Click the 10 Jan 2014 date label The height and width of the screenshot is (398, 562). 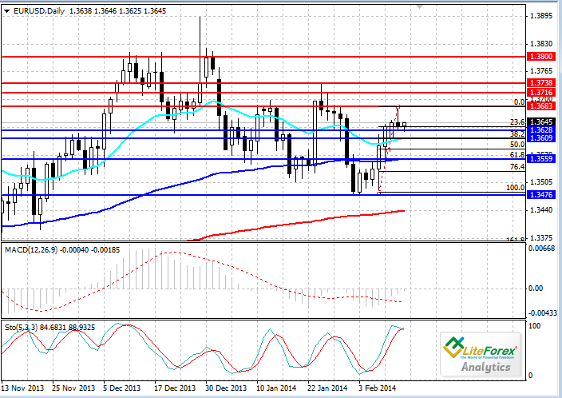pyautogui.click(x=276, y=388)
